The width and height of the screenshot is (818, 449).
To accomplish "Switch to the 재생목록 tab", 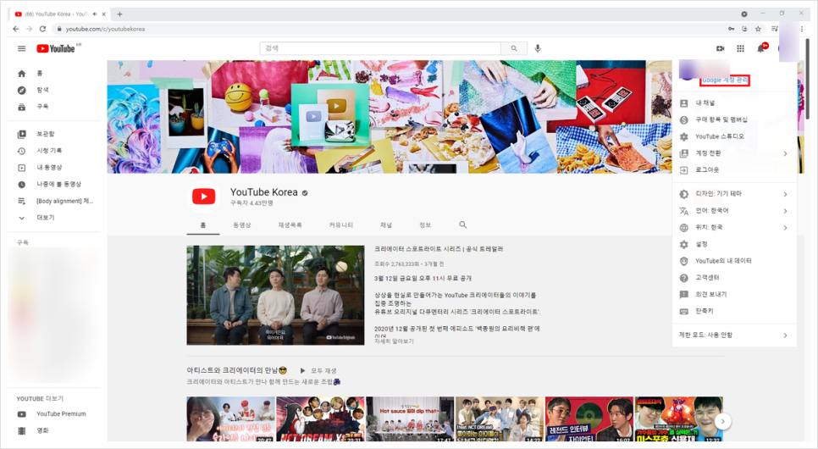I will 290,225.
